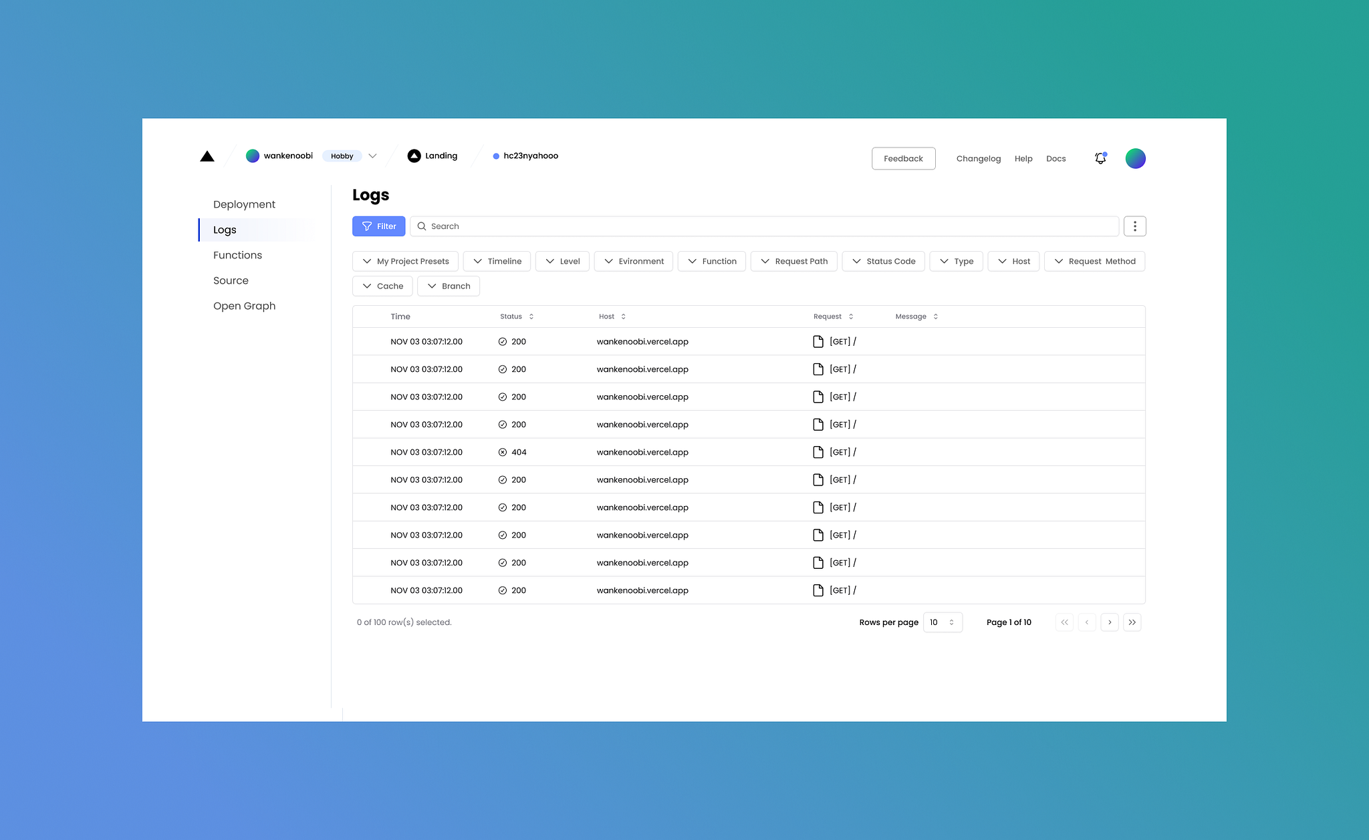Click the Page 1 of 10 label
The width and height of the screenshot is (1369, 840).
click(1009, 622)
